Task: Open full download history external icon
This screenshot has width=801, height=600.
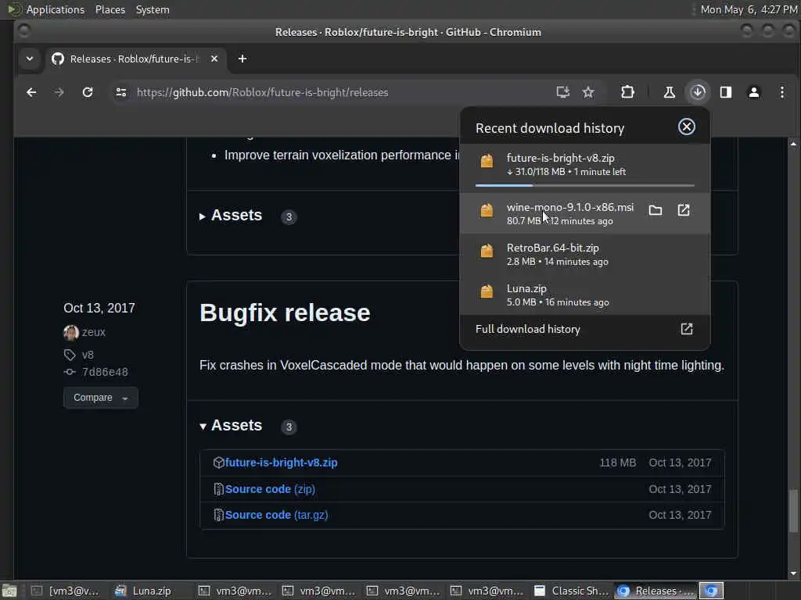Action: click(x=687, y=329)
